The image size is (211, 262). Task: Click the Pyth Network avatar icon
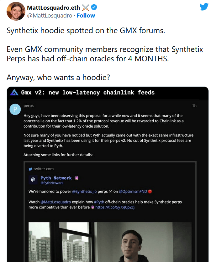tap(33, 180)
